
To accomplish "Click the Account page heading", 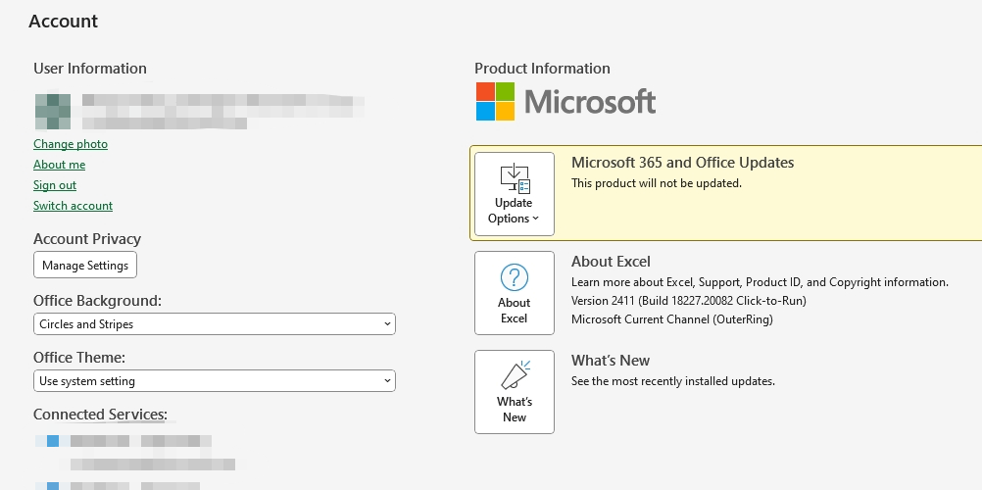I will [x=64, y=22].
